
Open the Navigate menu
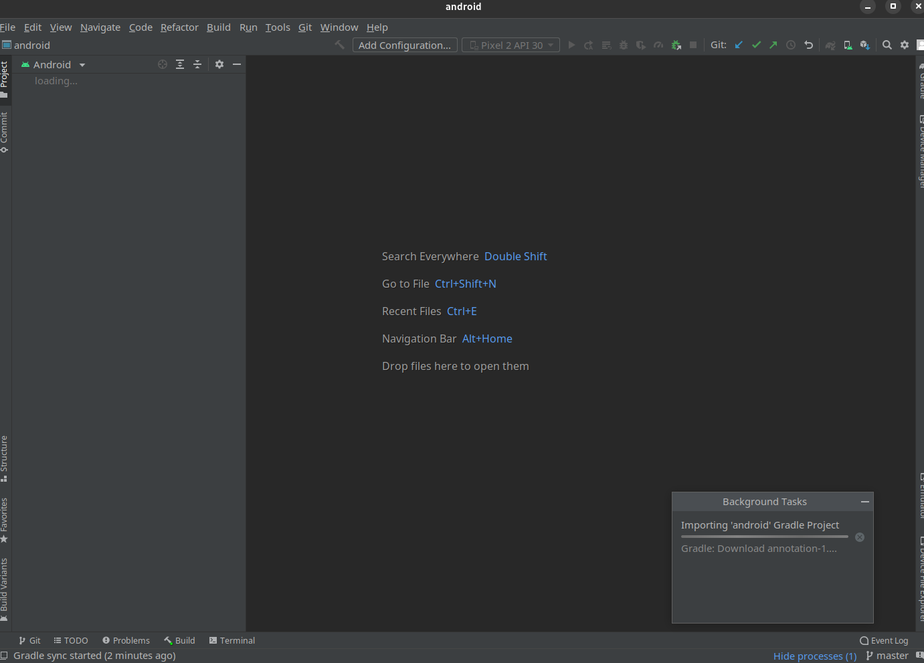tap(100, 27)
